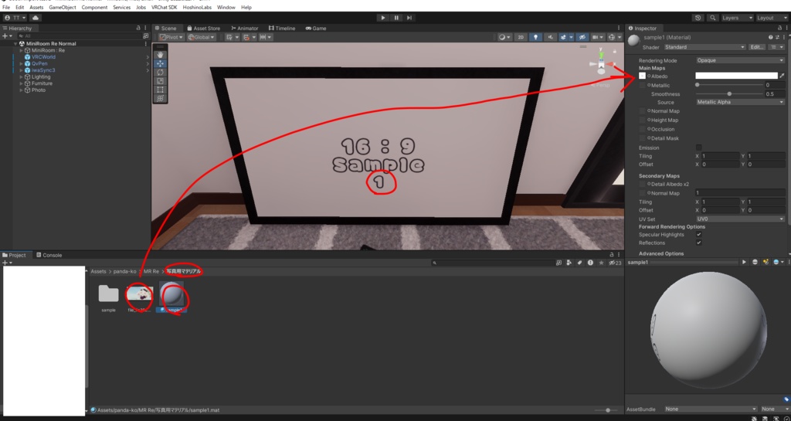Click the white Albedo color swatch
Screen dimensions: 791x421
(x=736, y=76)
